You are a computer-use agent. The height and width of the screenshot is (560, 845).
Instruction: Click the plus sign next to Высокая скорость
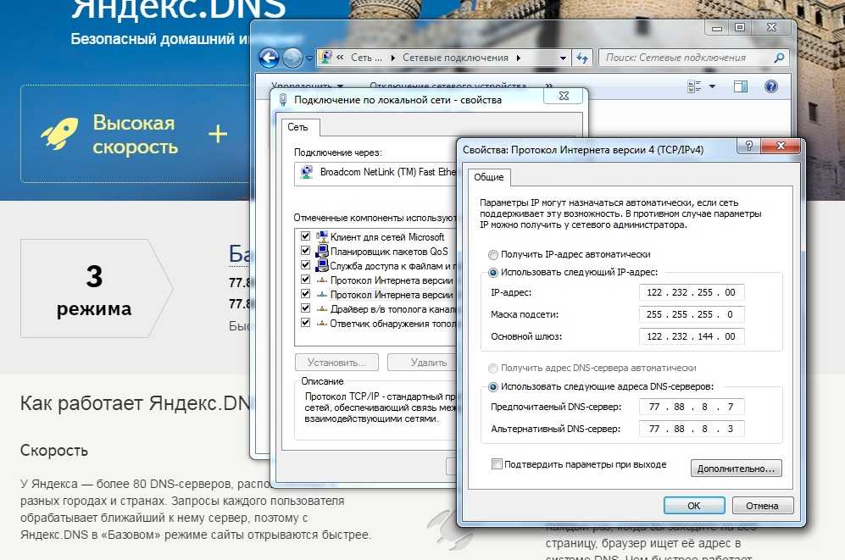tap(218, 134)
